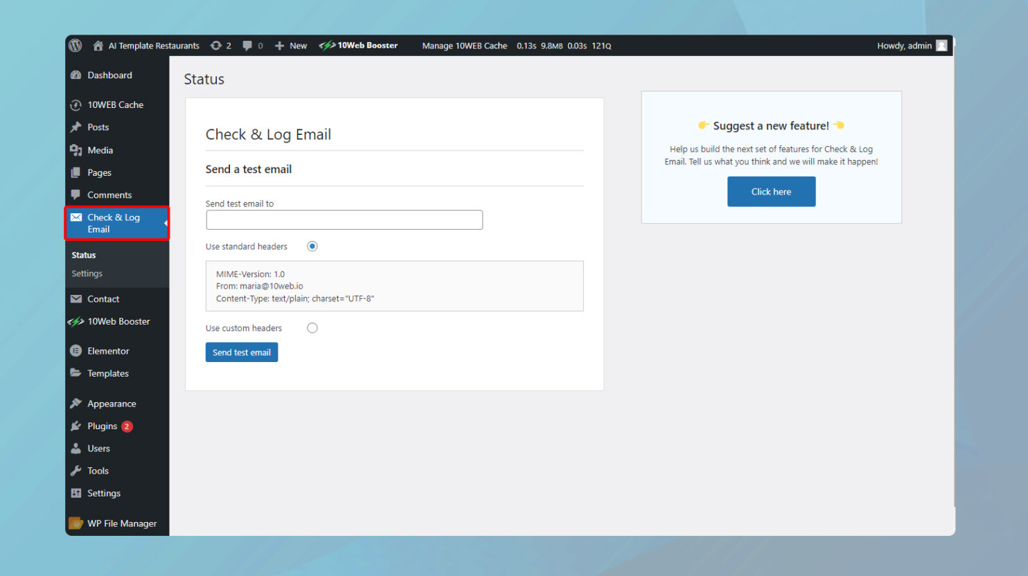Viewport: 1028px width, 576px height.
Task: Select the Use standard headers radio button
Action: tap(312, 246)
